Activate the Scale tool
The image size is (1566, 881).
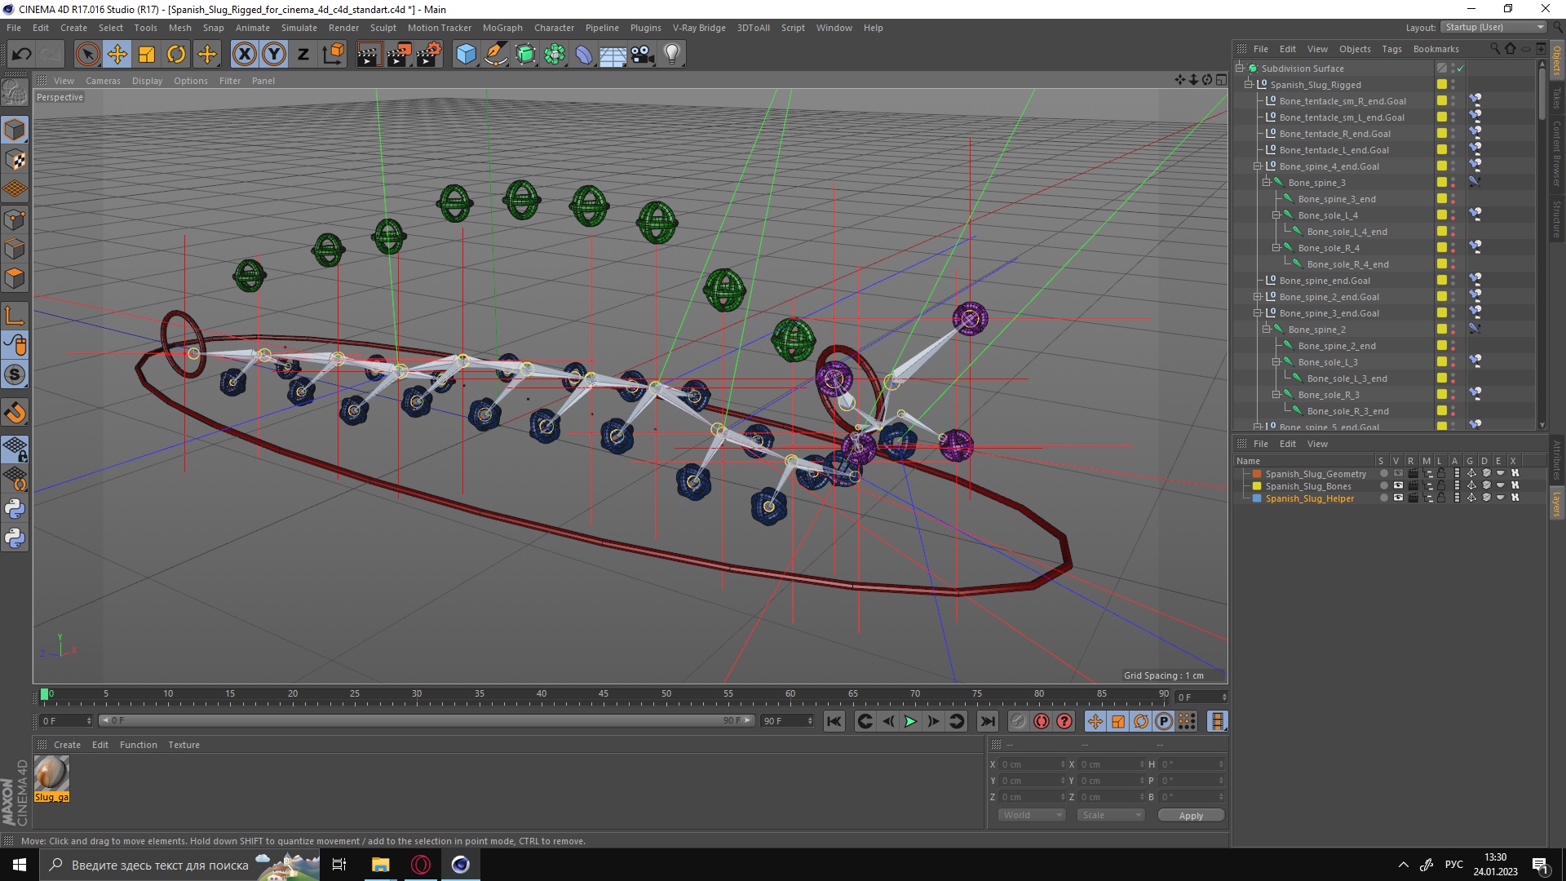pyautogui.click(x=147, y=55)
